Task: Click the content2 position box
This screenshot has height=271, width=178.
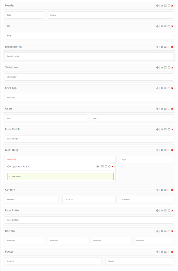Action: pyautogui.click(x=89, y=199)
